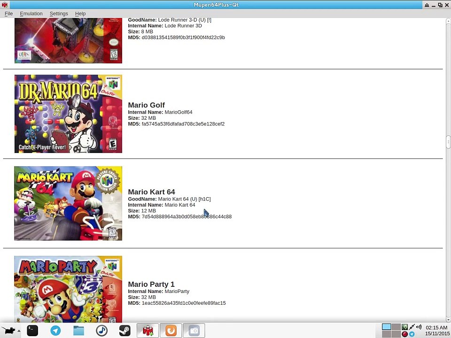Expand the arrow beside the mouse menu
The width and height of the screenshot is (451, 338).
pyautogui.click(x=19, y=331)
